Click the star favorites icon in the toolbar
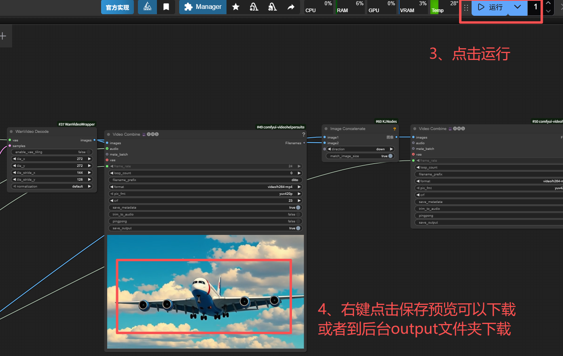563x356 pixels. 236,7
